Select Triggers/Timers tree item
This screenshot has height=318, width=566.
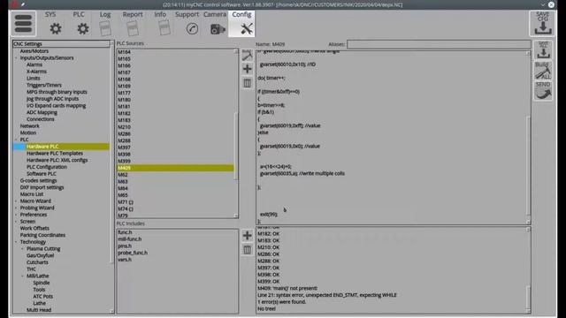(x=44, y=85)
